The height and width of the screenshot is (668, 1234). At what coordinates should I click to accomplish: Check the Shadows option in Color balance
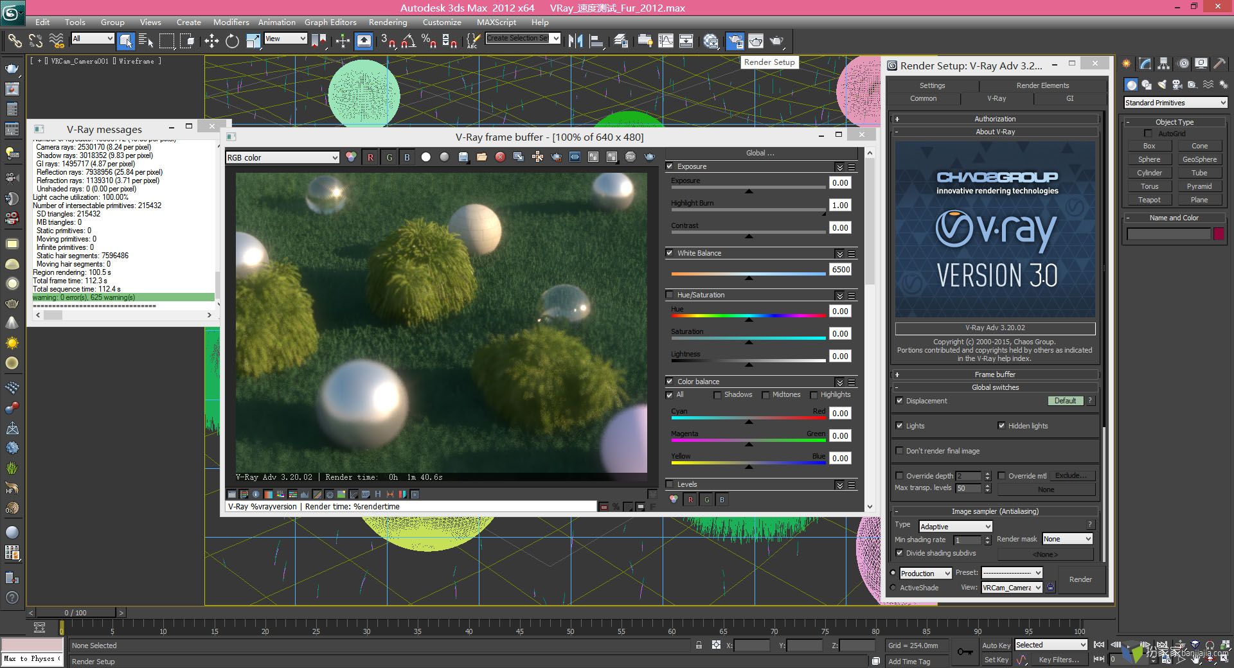pyautogui.click(x=717, y=395)
